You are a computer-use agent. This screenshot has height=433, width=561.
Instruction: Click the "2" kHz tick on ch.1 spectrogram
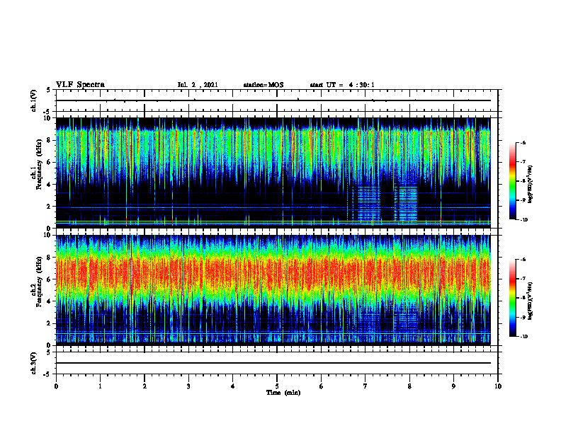(x=50, y=206)
